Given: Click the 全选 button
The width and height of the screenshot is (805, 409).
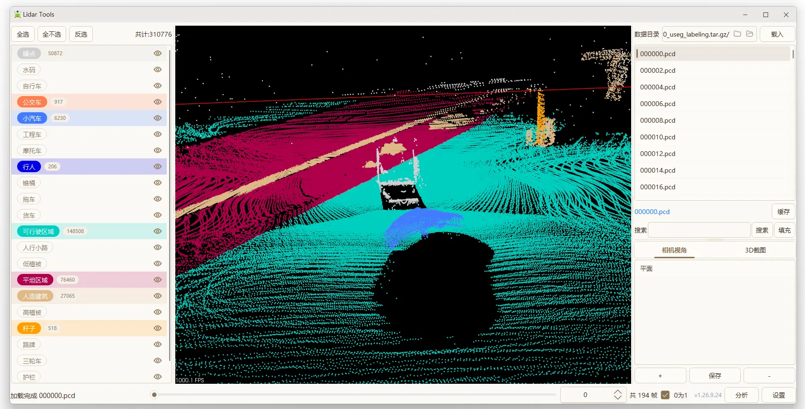Looking at the screenshot, I should pos(23,34).
